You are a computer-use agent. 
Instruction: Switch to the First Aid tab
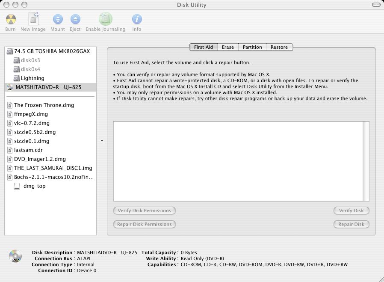tap(204, 47)
